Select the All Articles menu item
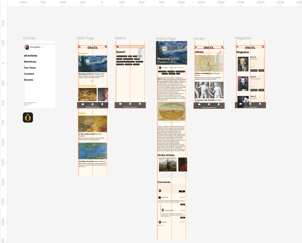The width and height of the screenshot is (302, 243). tap(31, 56)
